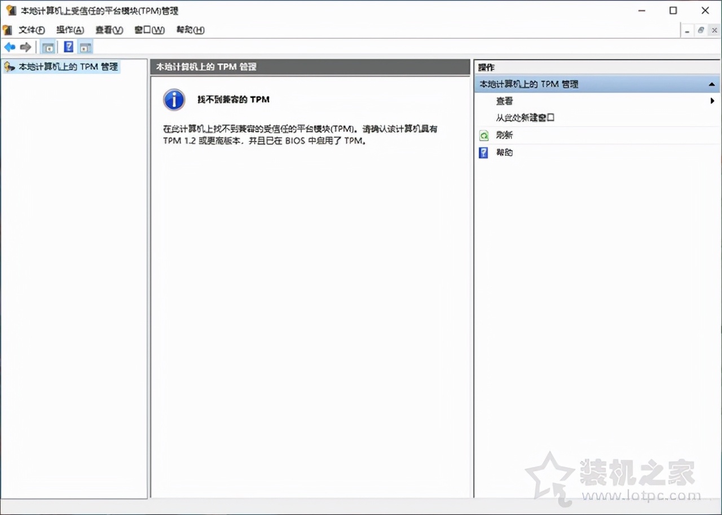Click the refresh icon beside 刷新 in actions pane
Screen dimensions: 722x515
[483, 135]
